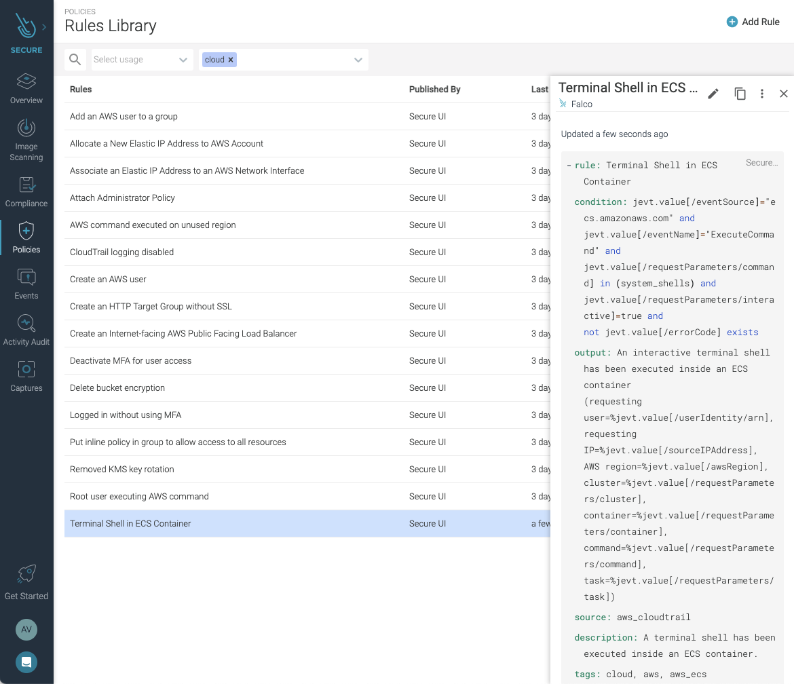Duplicate the rule with the copy icon
The image size is (794, 684).
[740, 94]
